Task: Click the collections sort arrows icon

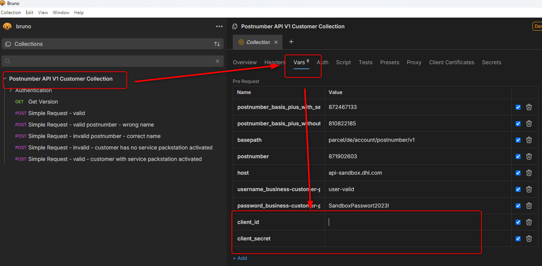Action: 217,44
